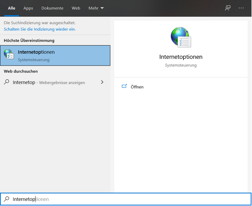Expand the Mehr filter dropdown
The width and height of the screenshot is (252, 206).
coord(96,8)
